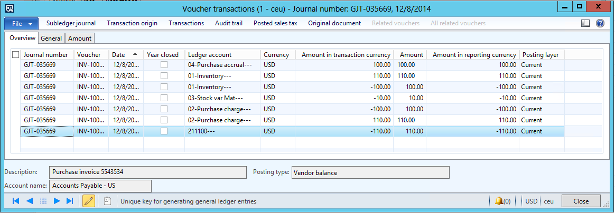615x213 pixels.
Task: Switch to the General tab
Action: coord(51,38)
